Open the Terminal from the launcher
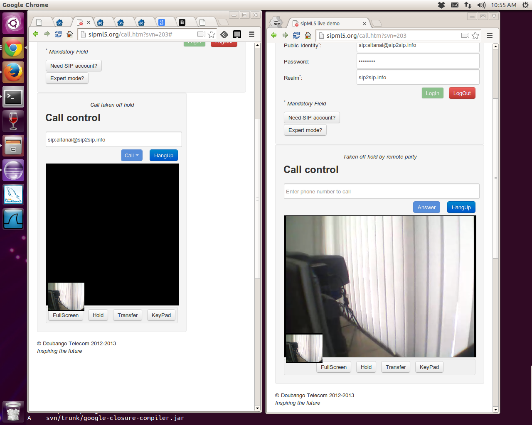 13,97
